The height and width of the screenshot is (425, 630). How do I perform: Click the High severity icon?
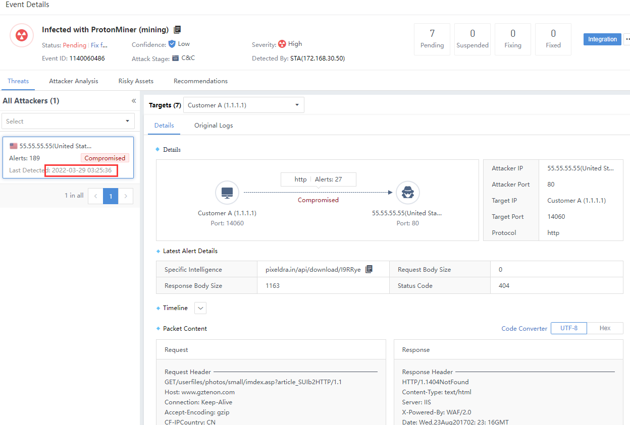pos(282,44)
